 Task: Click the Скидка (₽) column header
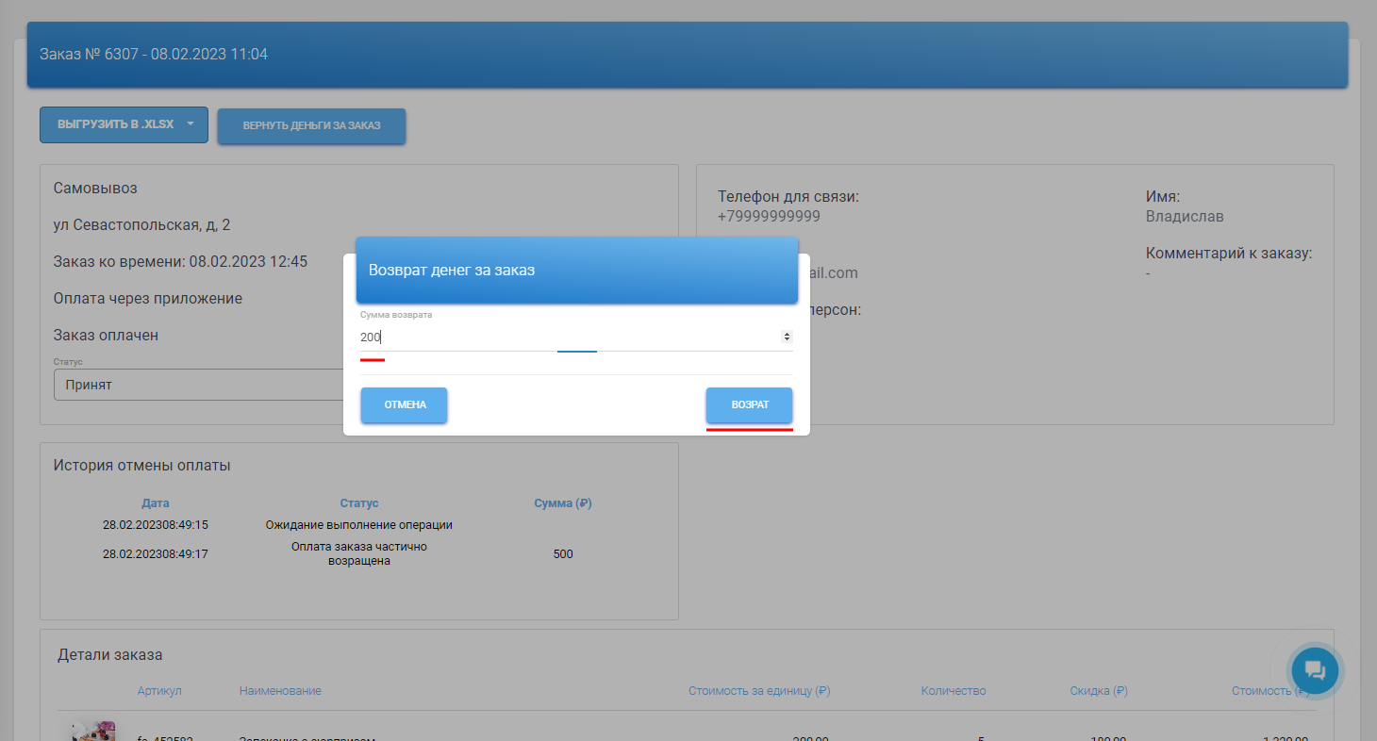pyautogui.click(x=1099, y=691)
